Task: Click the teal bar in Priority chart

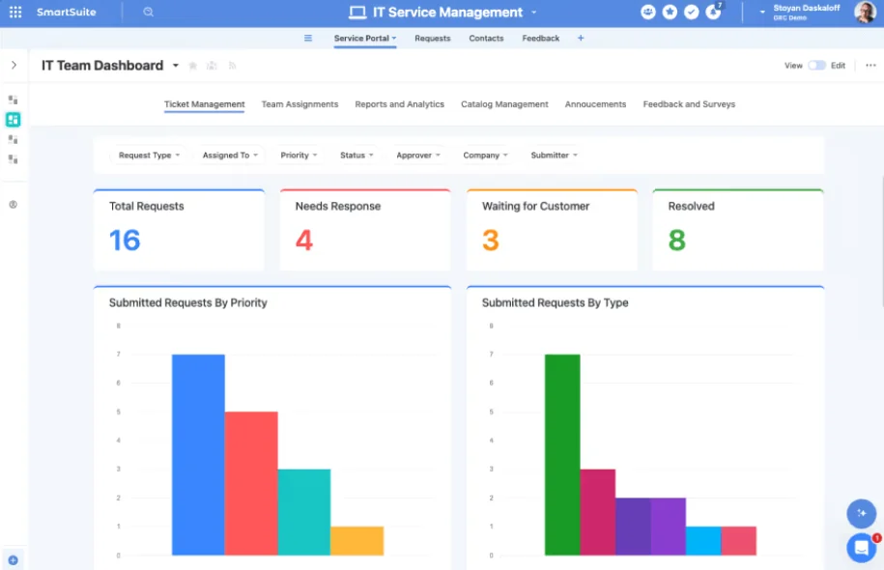Action: (x=304, y=512)
